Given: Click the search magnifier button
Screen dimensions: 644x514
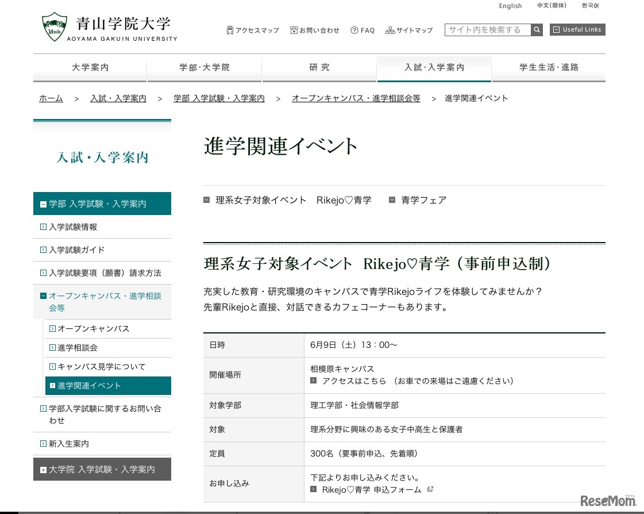Looking at the screenshot, I should 537,30.
